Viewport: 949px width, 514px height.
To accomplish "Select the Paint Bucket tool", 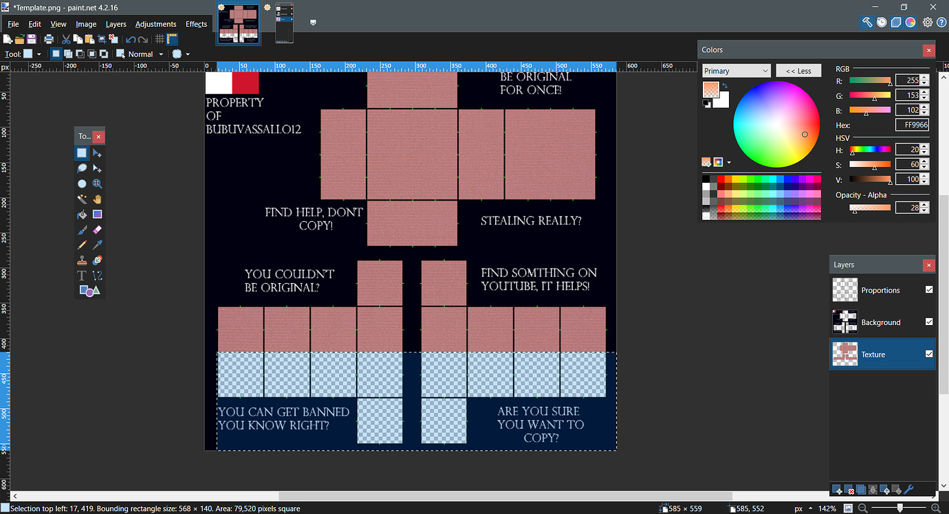I will click(x=81, y=214).
